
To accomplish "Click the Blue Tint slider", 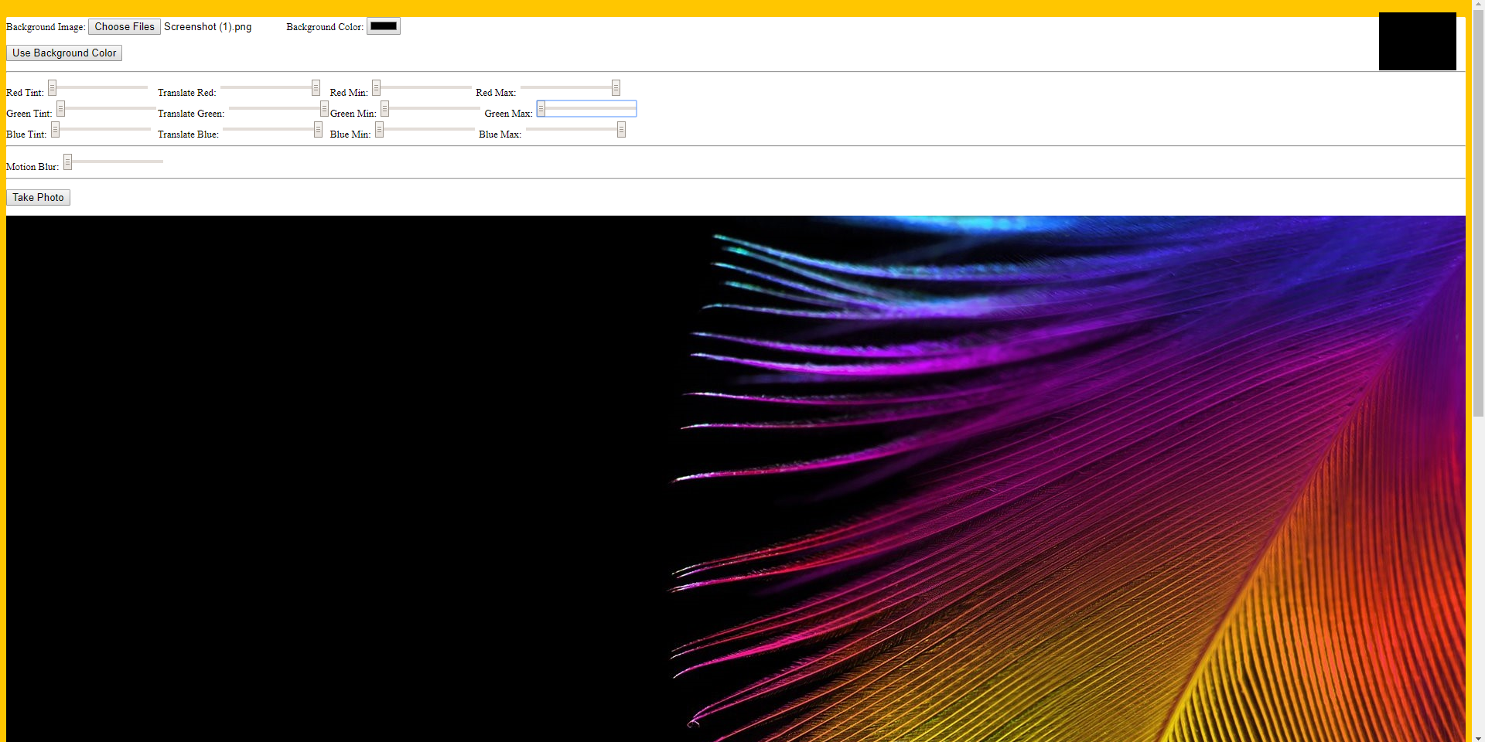I will [x=101, y=130].
